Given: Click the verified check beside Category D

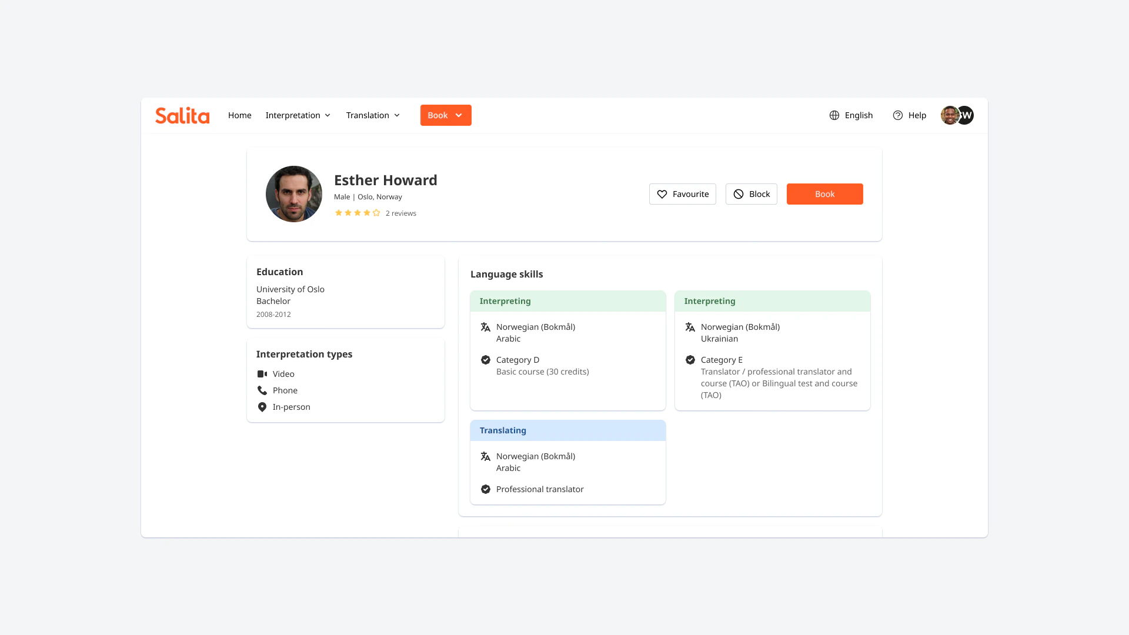Looking at the screenshot, I should [x=486, y=360].
